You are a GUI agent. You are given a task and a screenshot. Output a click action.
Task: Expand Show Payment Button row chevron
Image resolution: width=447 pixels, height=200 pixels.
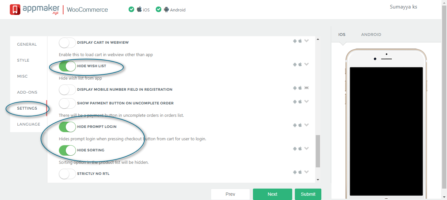click(307, 102)
